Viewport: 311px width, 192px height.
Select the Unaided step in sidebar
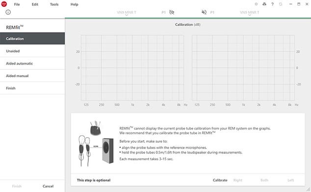point(32,51)
